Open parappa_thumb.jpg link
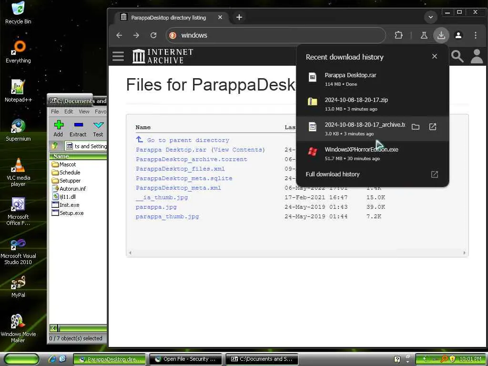 pos(167,217)
